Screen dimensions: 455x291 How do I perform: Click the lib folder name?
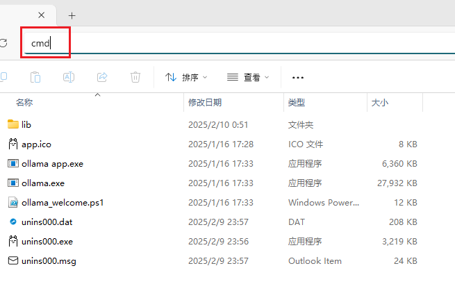(26, 124)
